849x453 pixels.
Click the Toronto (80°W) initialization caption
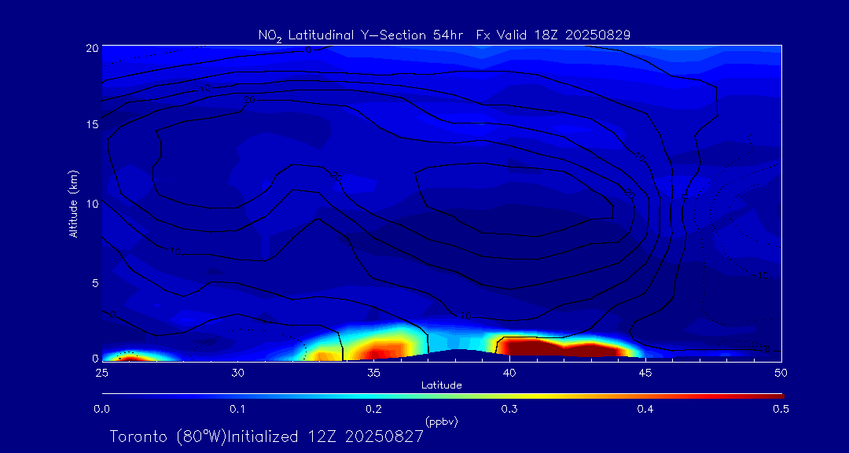coord(266,436)
